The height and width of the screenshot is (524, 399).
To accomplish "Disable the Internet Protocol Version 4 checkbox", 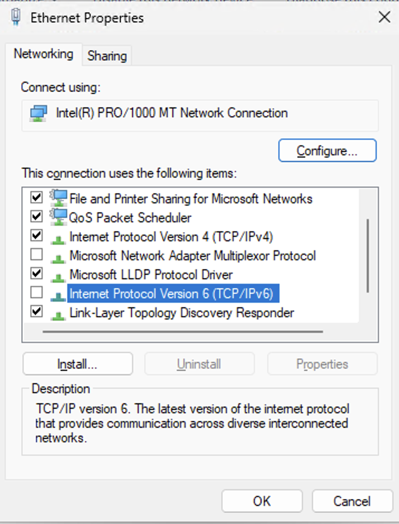I will click(x=36, y=235).
